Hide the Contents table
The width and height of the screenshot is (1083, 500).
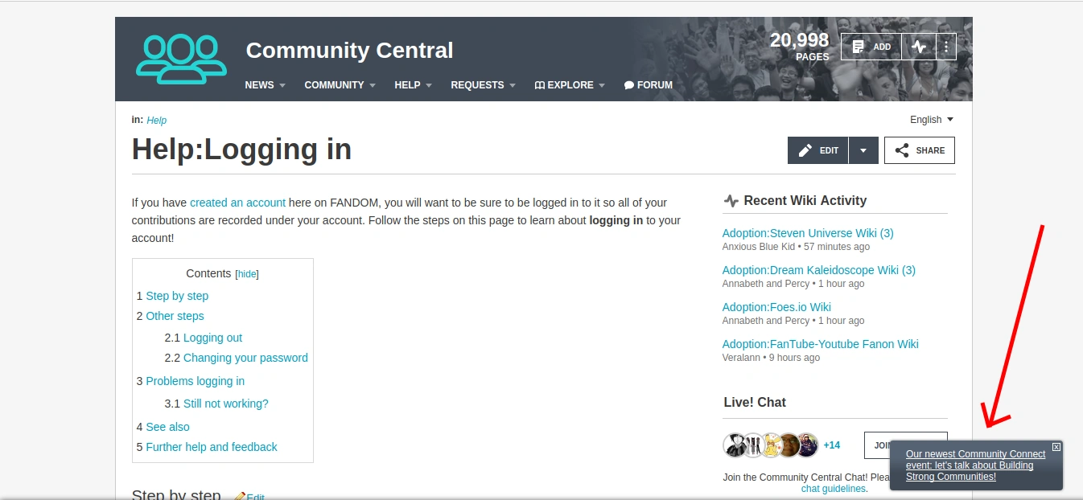coord(247,274)
